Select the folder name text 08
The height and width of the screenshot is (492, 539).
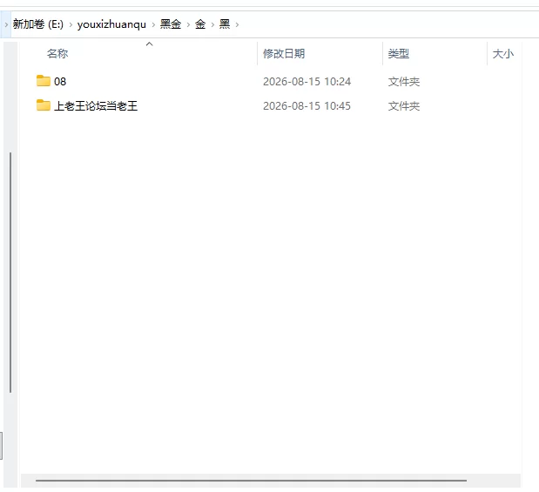click(x=60, y=82)
